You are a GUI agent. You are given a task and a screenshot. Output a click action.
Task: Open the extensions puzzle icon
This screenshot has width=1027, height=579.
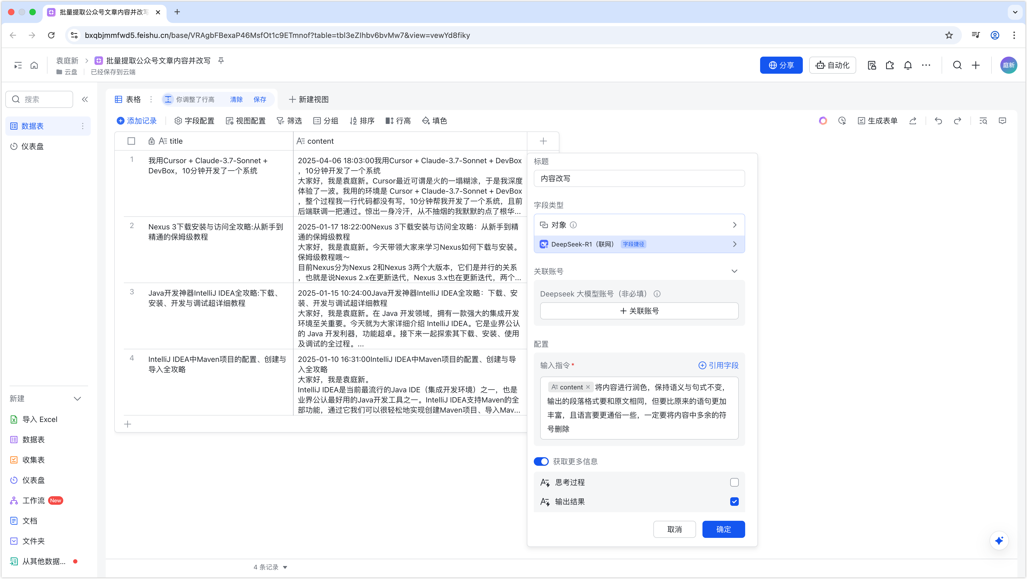890,65
